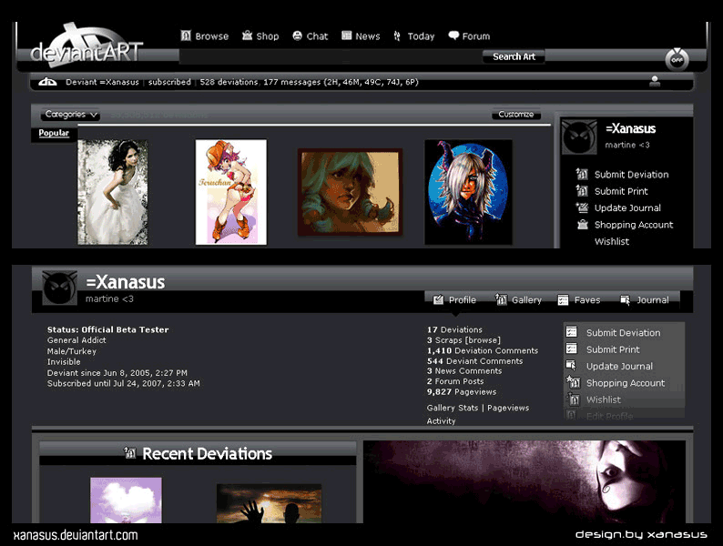Click the pale face featured artwork
This screenshot has width=723, height=546.
(524, 482)
